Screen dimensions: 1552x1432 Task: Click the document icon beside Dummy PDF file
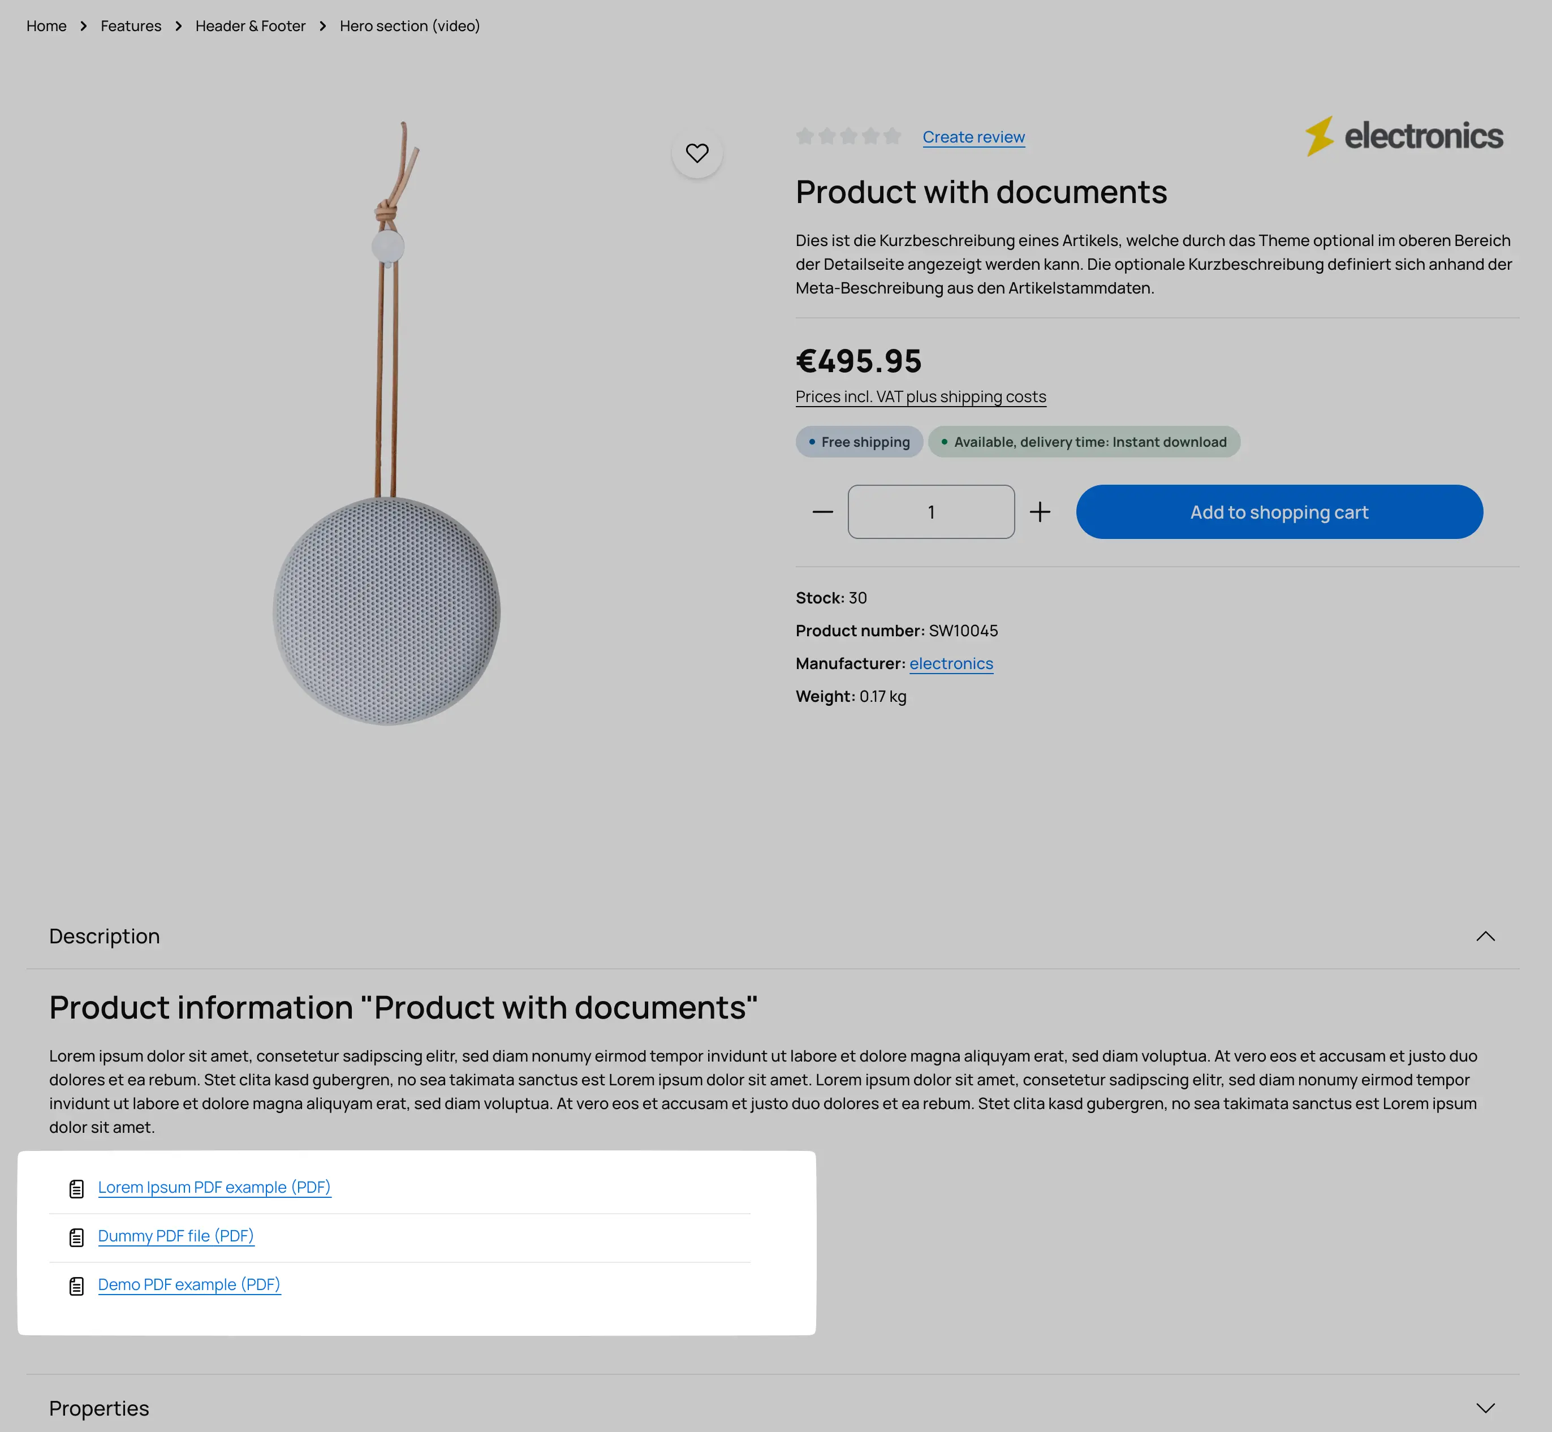click(x=77, y=1237)
